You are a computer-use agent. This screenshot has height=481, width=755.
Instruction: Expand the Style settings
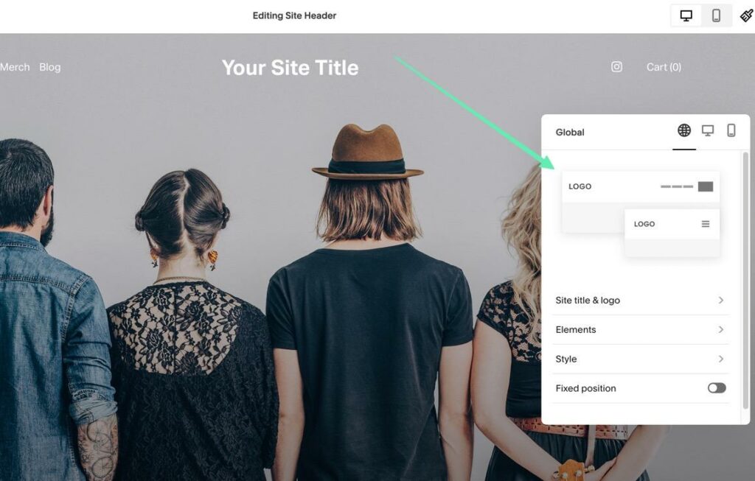point(640,359)
